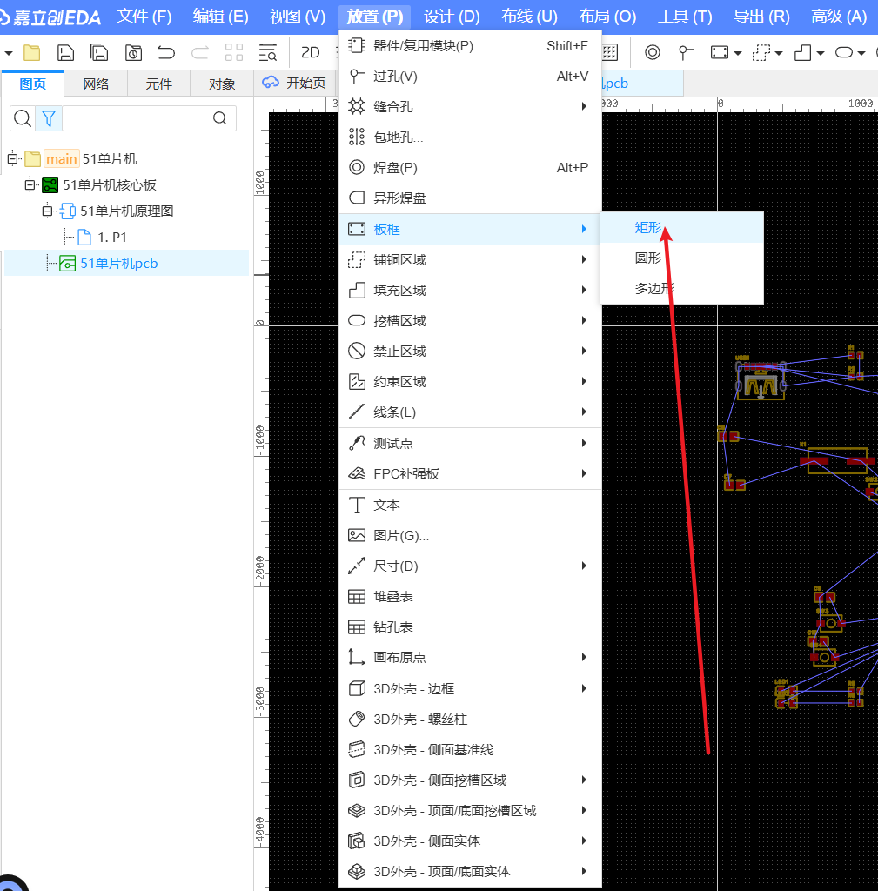Open 编辑 (E) menu

pos(220,17)
